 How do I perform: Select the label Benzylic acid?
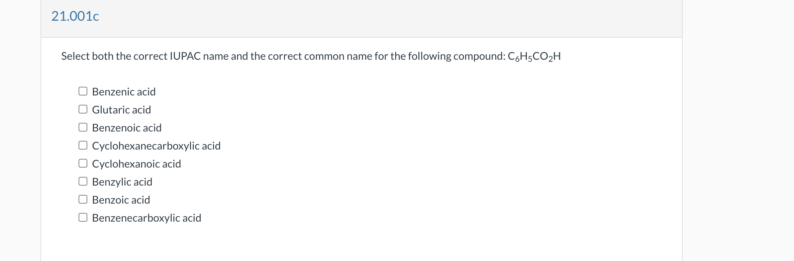coord(122,181)
